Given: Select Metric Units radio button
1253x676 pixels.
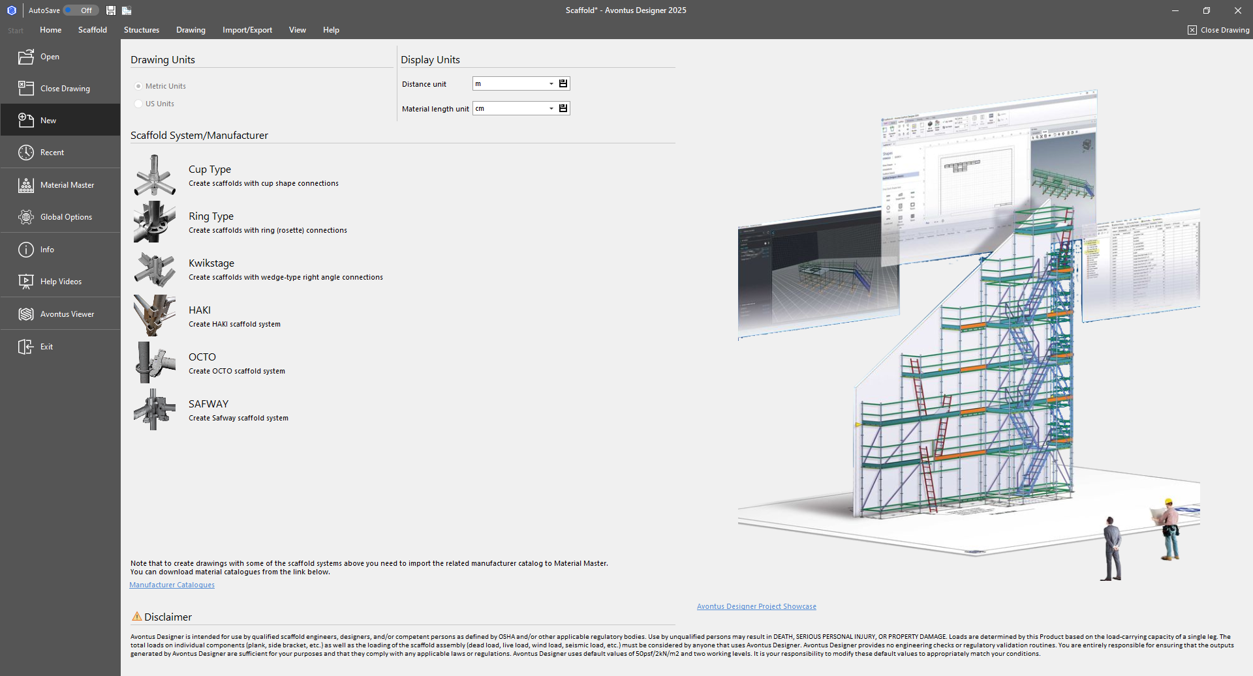Looking at the screenshot, I should point(138,86).
